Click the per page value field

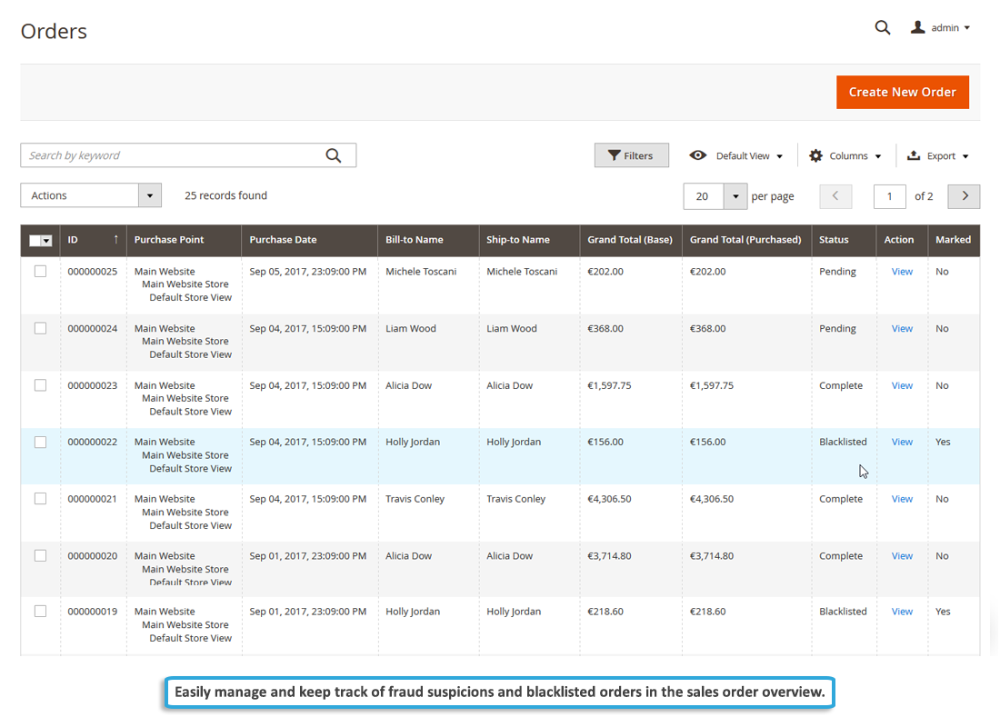pyautogui.click(x=704, y=195)
